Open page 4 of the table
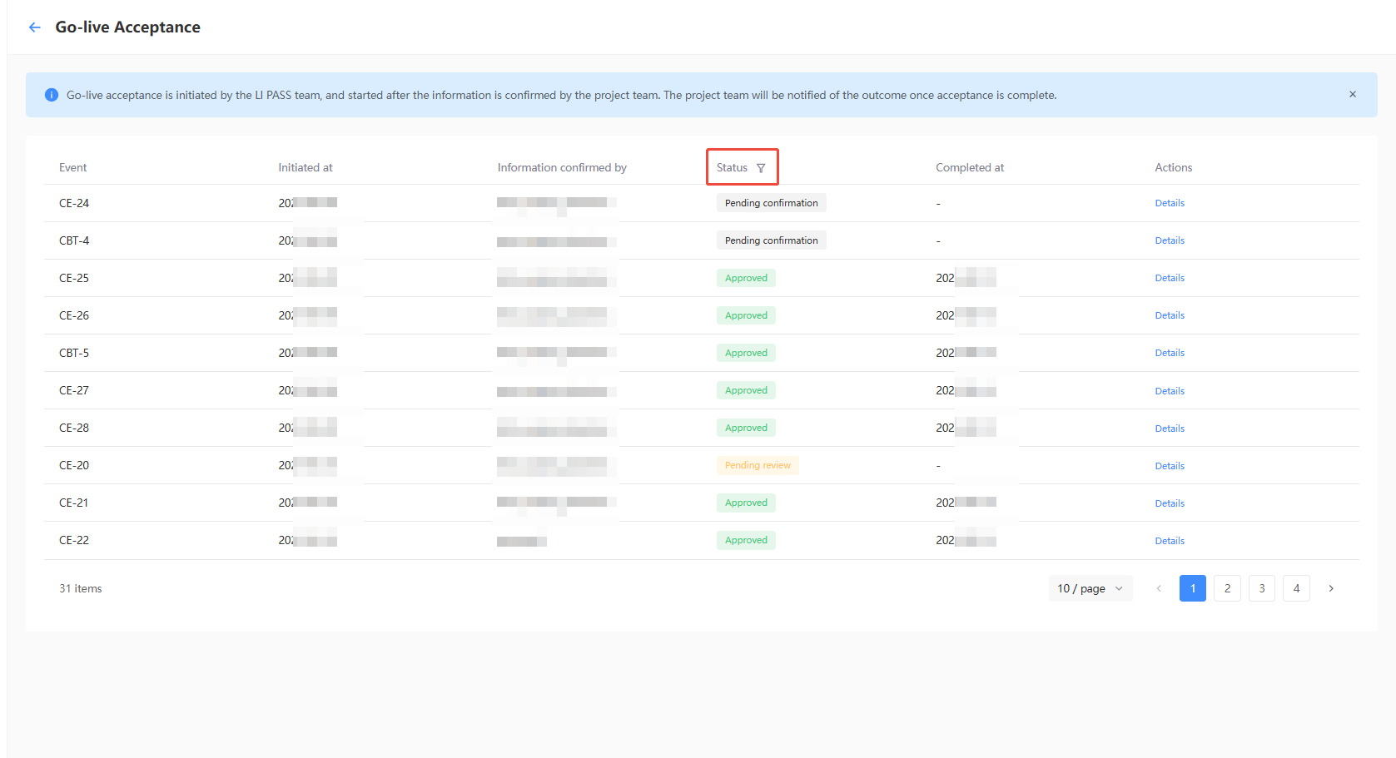The width and height of the screenshot is (1396, 758). click(1296, 588)
